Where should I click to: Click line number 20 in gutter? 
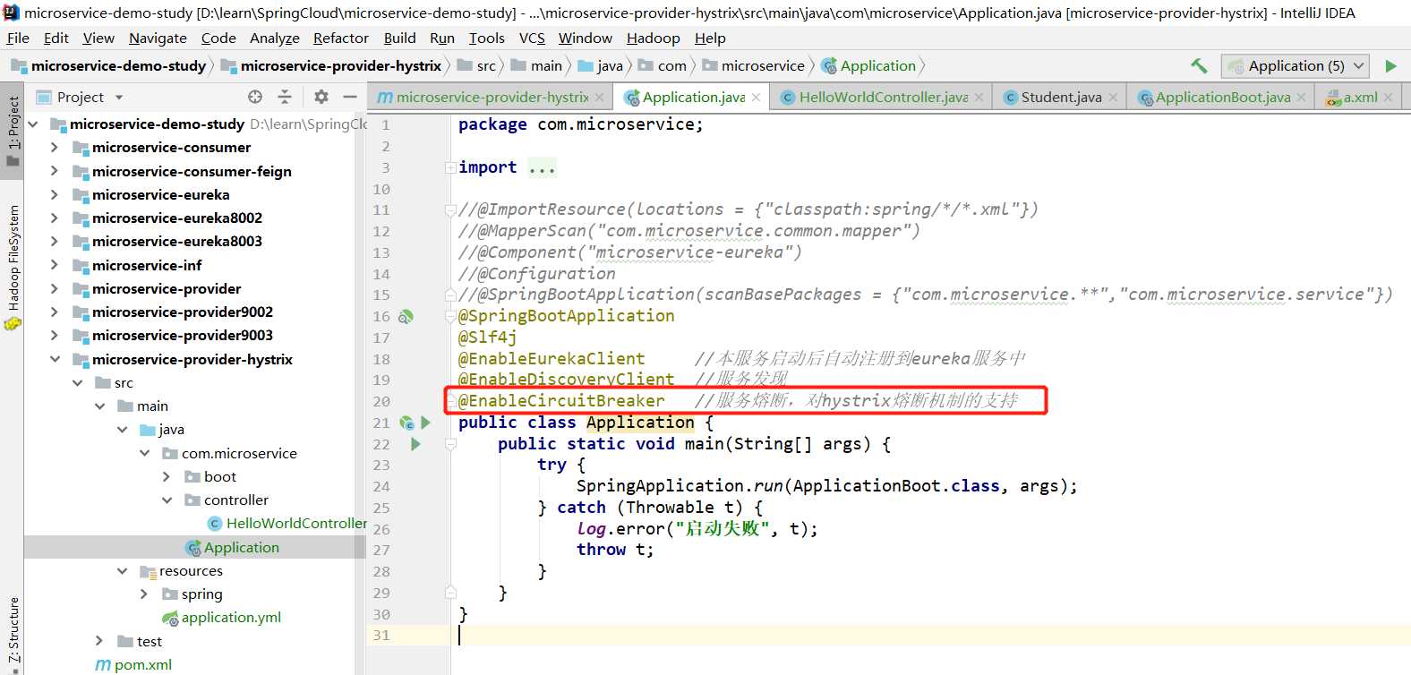(382, 401)
